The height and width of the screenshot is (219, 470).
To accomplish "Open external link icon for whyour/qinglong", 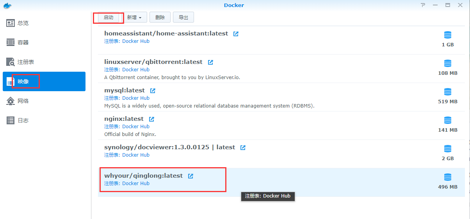I will pos(190,176).
